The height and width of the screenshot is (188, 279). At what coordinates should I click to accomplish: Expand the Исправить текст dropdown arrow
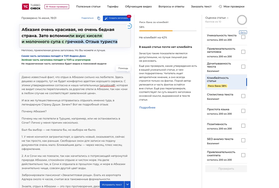click(127, 184)
